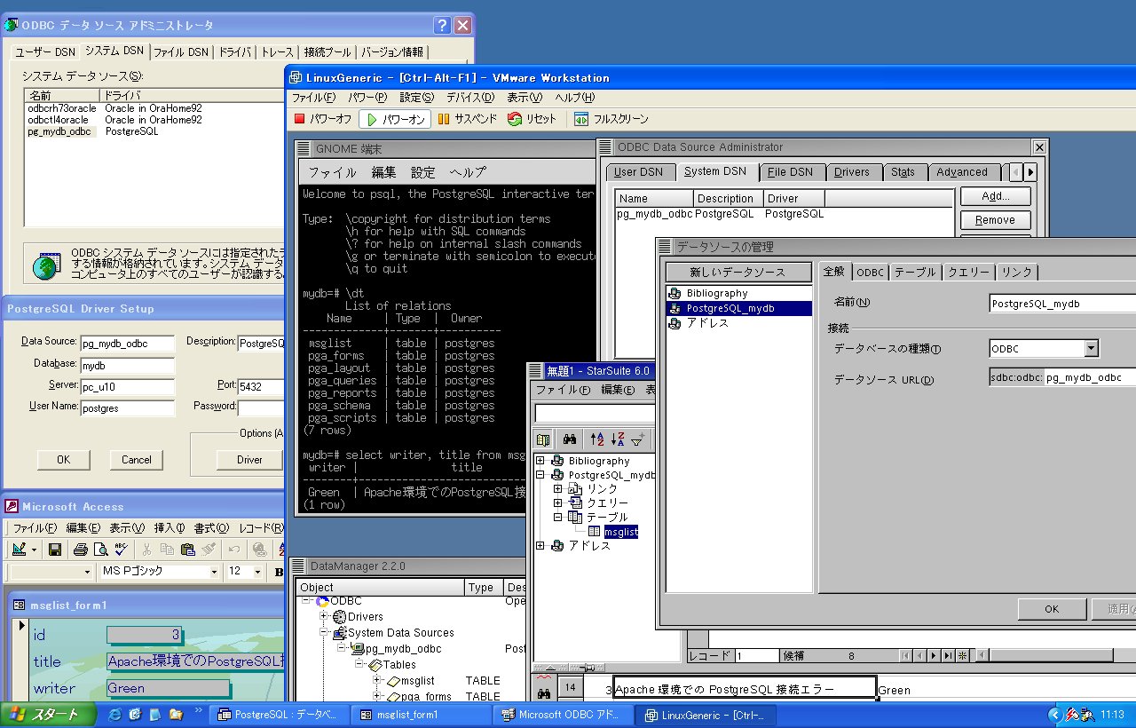Image resolution: width=1136 pixels, height=728 pixels.
Task: Click the explorer book icon in StarSuite
Action: coord(544,439)
